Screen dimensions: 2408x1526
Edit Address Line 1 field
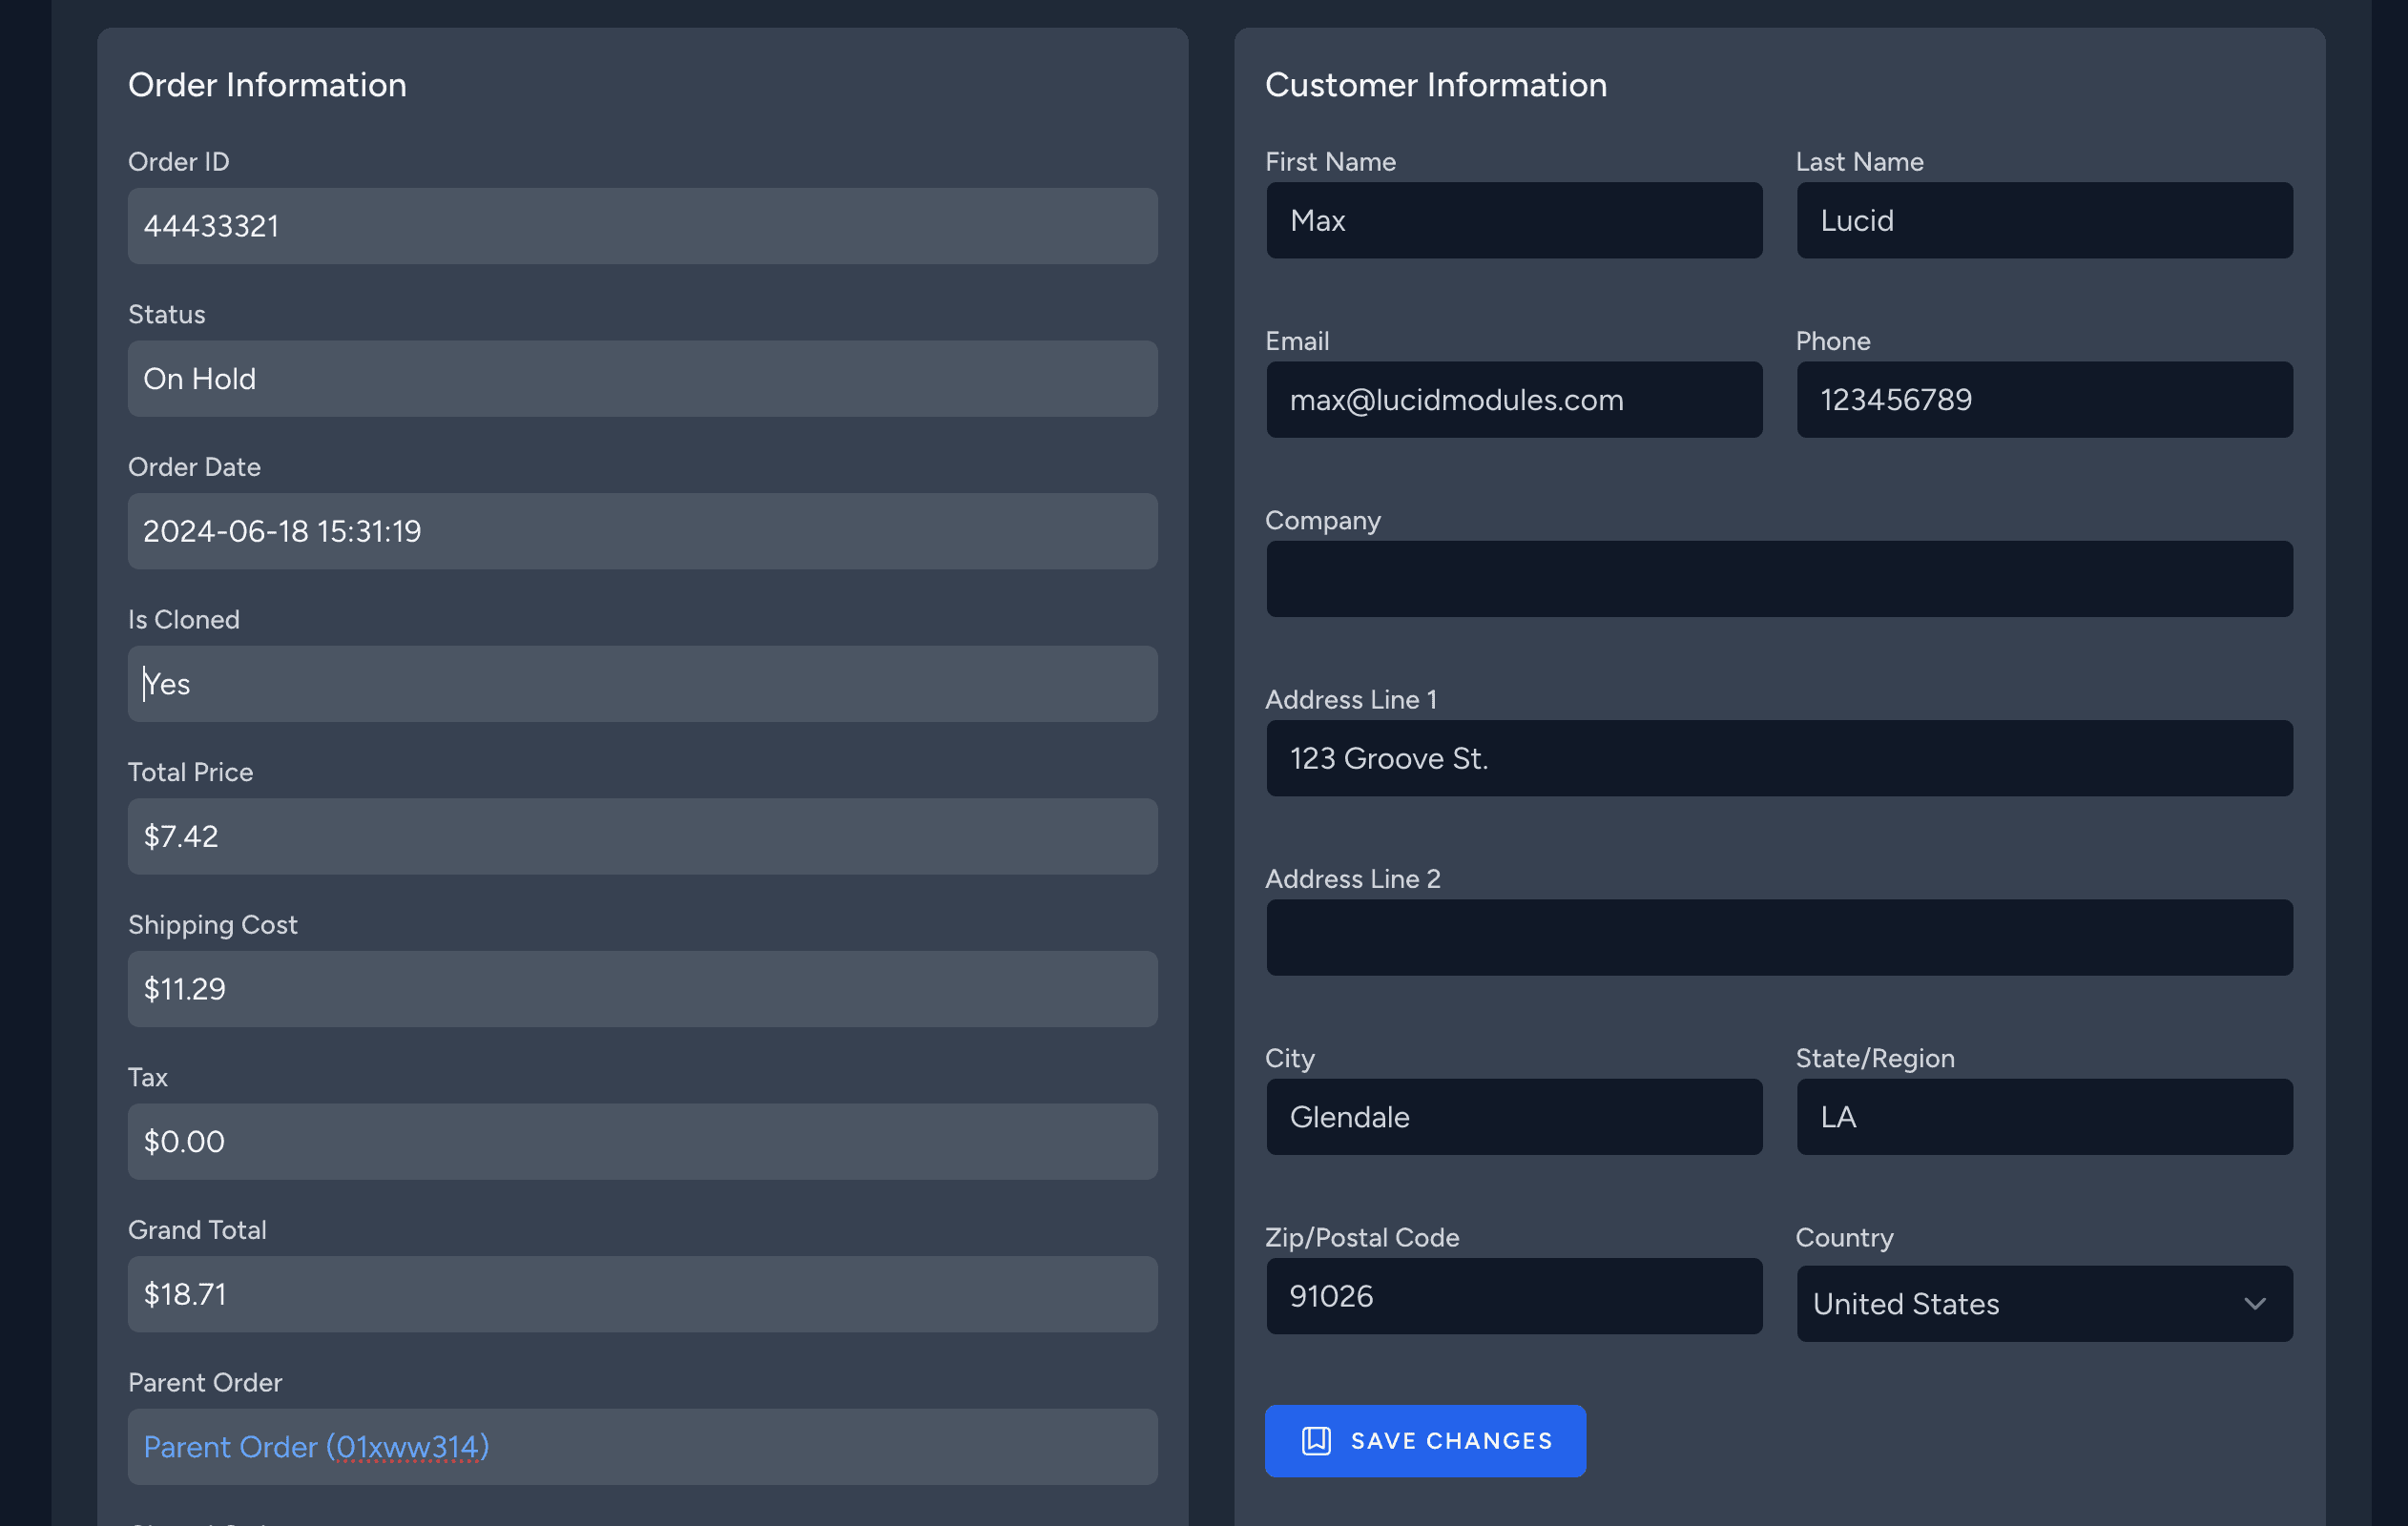point(1778,759)
